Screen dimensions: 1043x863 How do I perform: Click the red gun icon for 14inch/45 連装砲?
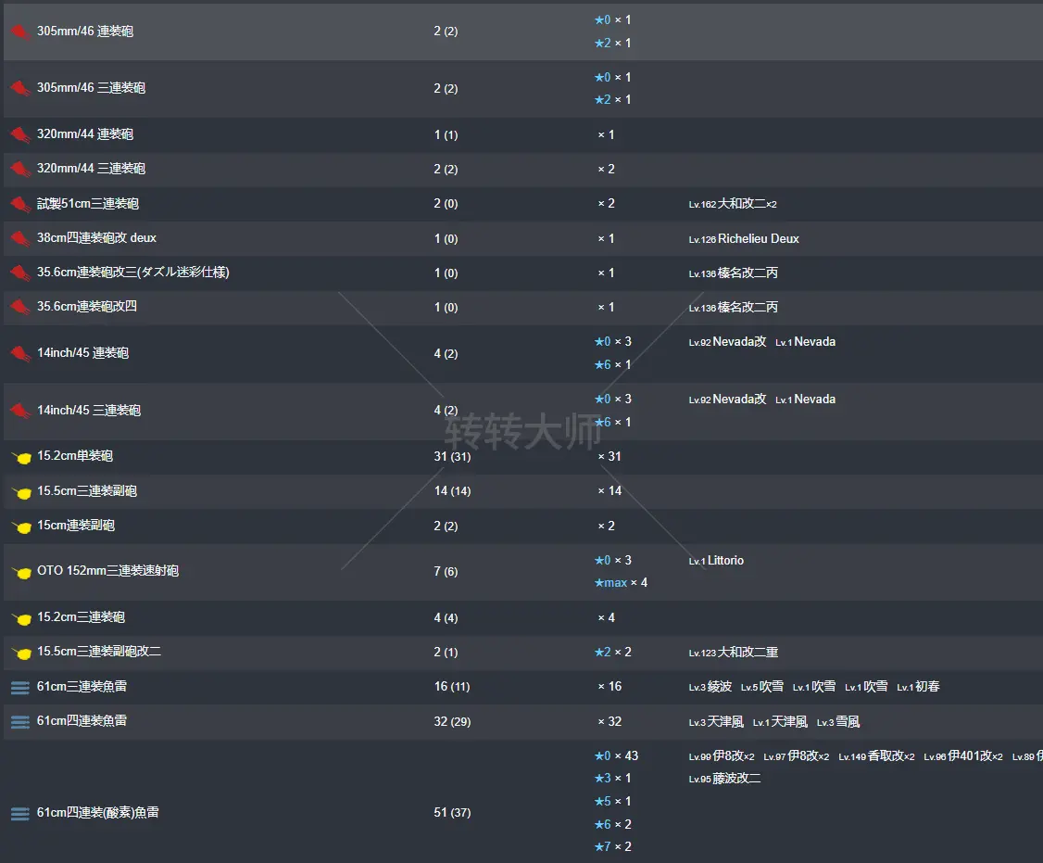click(x=20, y=353)
